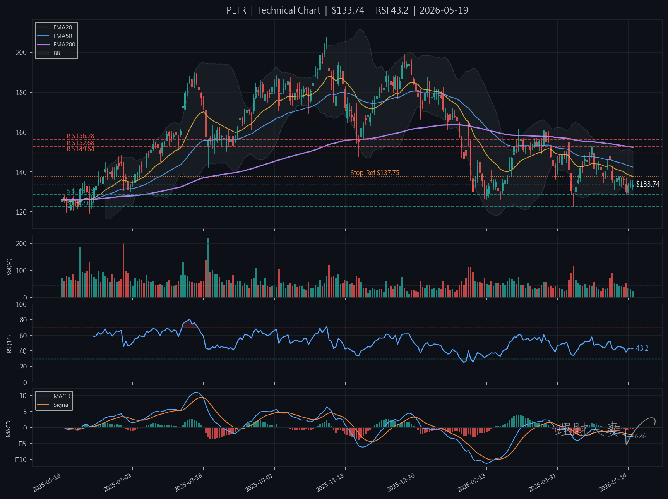The image size is (668, 499).
Task: Click the vertical MACD axis title
Action: tap(9, 429)
